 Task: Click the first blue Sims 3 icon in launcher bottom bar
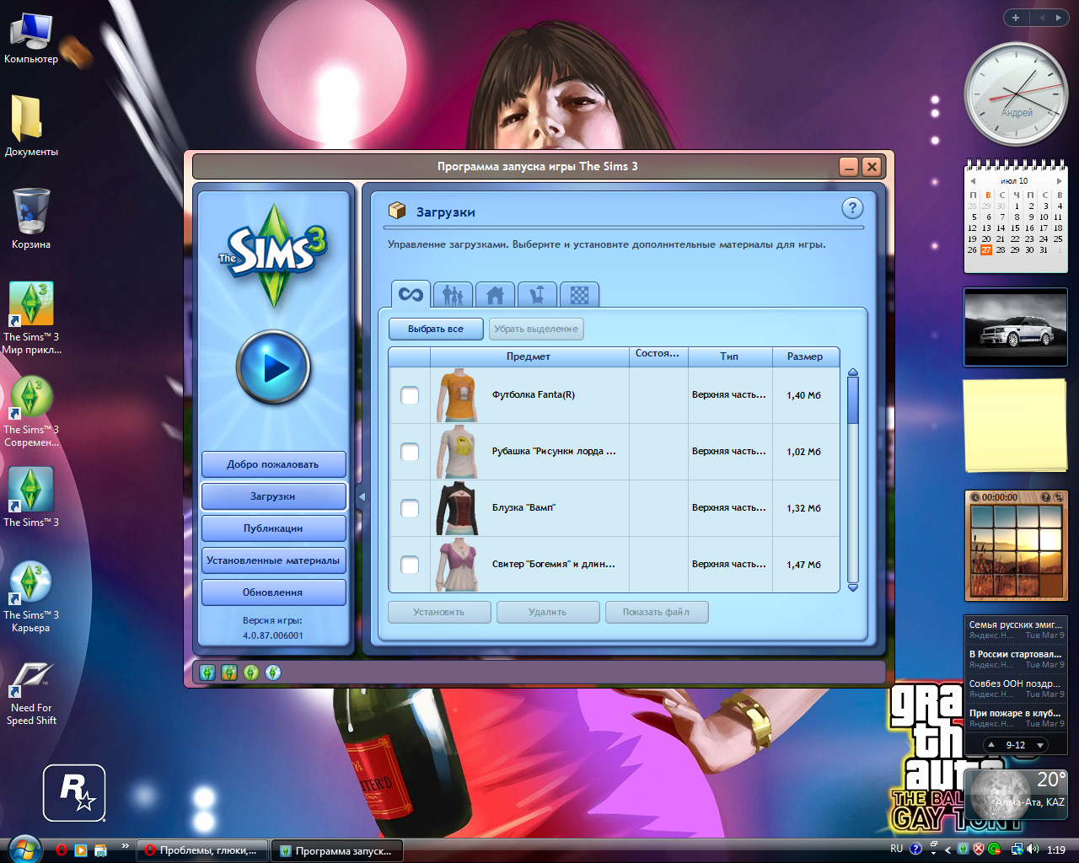[207, 673]
